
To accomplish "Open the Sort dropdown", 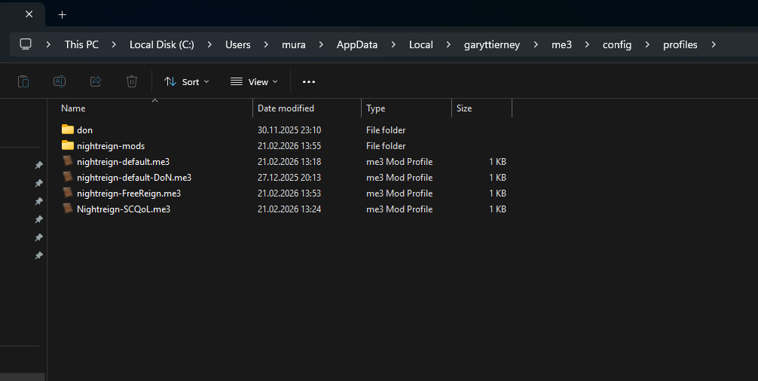I will click(187, 81).
